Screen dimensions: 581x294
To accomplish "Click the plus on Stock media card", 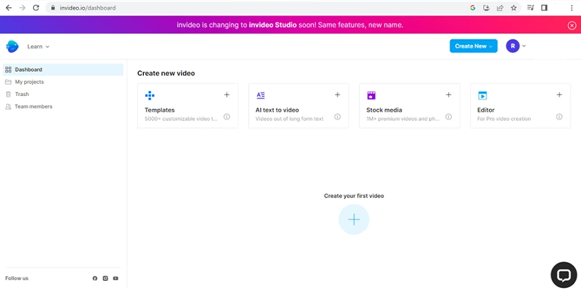I will coord(448,95).
